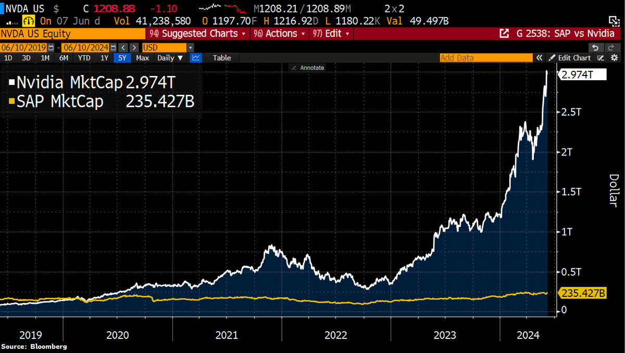
Task: Open the Edit dropdown menu
Action: (x=331, y=34)
